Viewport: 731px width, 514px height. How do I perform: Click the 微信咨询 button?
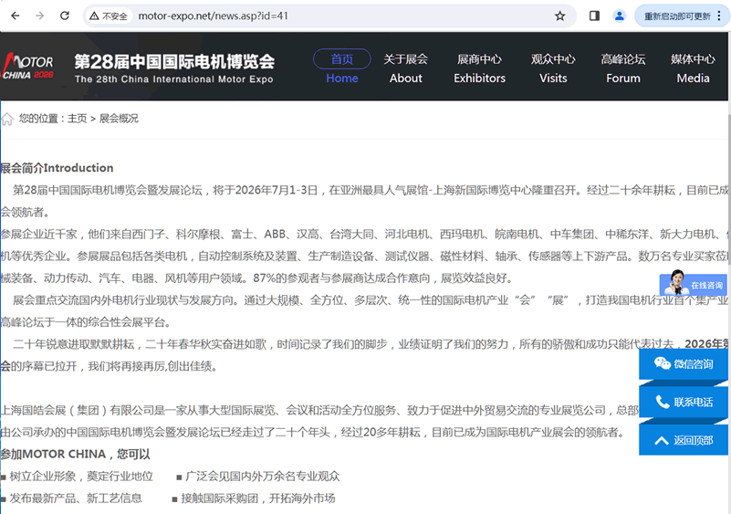(x=684, y=364)
